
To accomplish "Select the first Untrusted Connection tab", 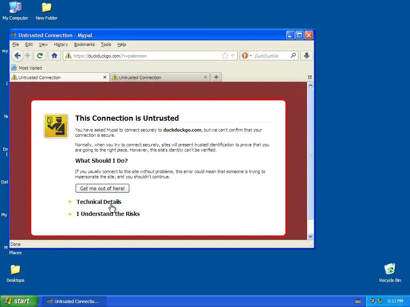I will [60, 77].
